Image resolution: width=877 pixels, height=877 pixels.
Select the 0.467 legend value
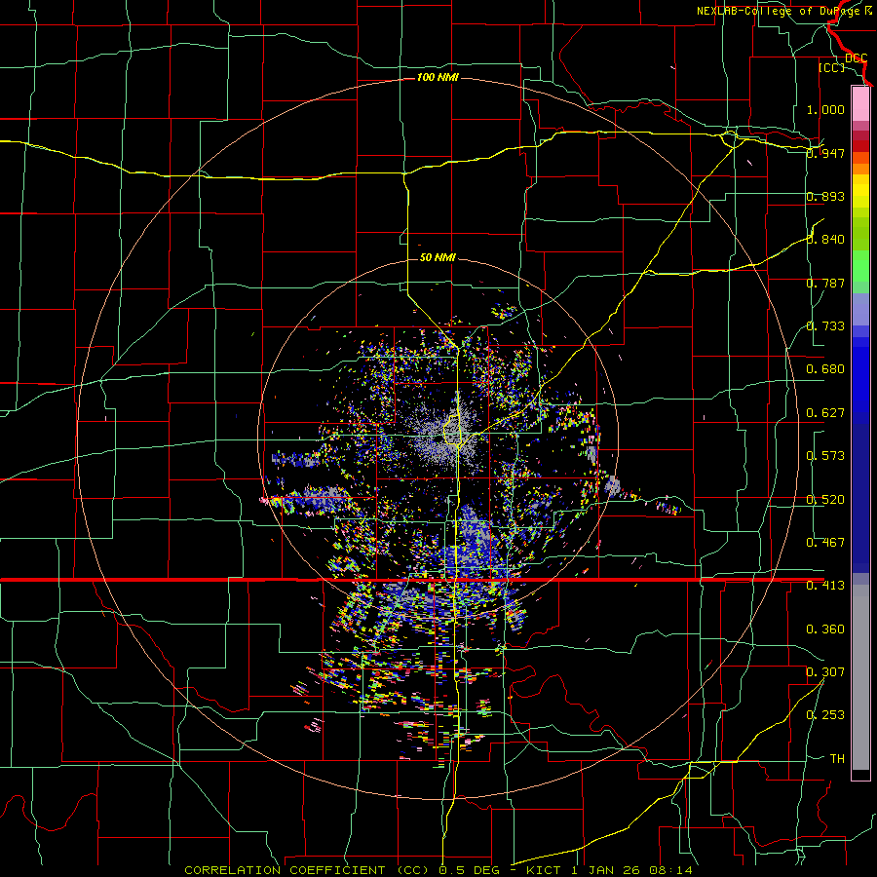coord(825,543)
